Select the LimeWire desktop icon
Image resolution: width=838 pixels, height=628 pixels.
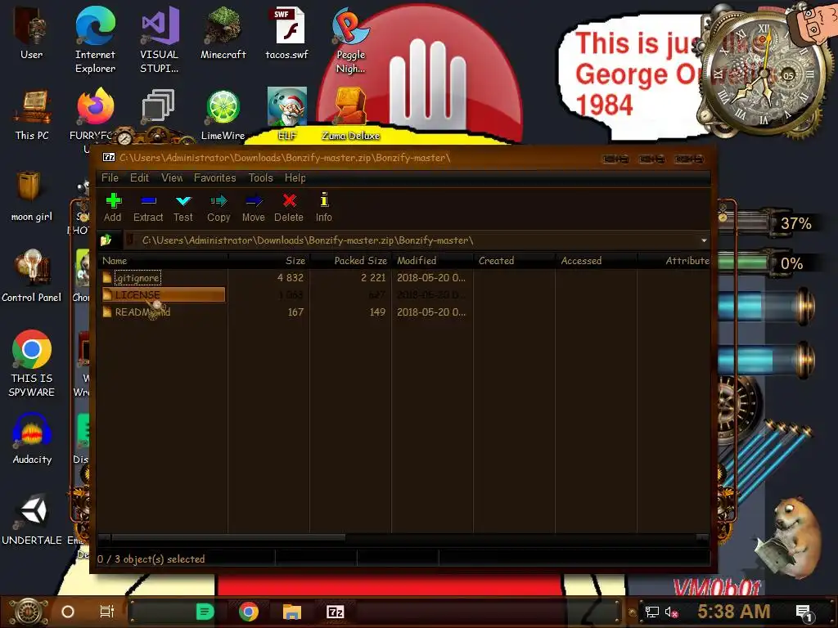click(x=223, y=114)
